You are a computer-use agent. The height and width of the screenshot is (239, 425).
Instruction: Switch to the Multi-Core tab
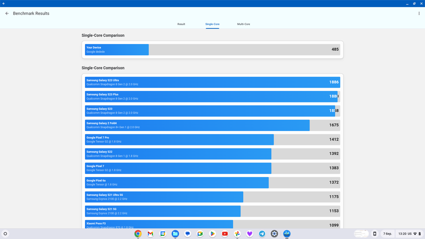[243, 24]
